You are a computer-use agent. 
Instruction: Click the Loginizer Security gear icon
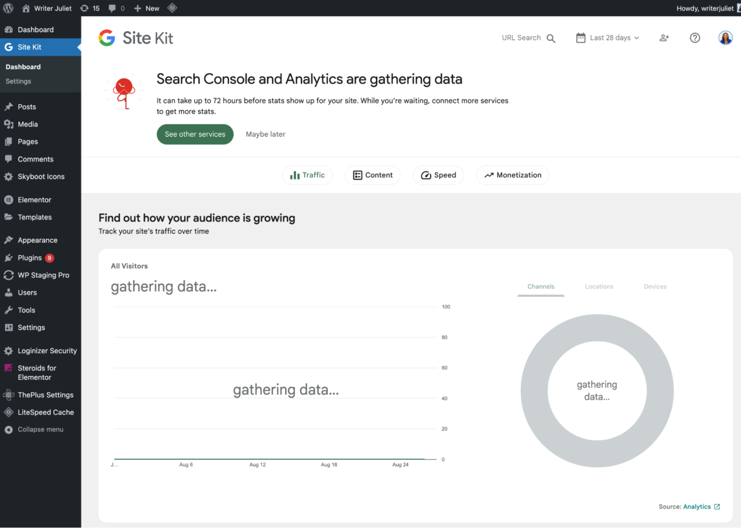tap(8, 351)
